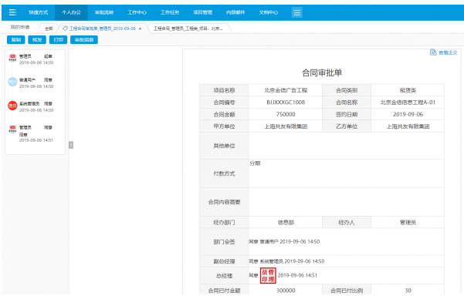Click the empty 其他单位 field
This screenshot has height=306, width=464.
346,146
